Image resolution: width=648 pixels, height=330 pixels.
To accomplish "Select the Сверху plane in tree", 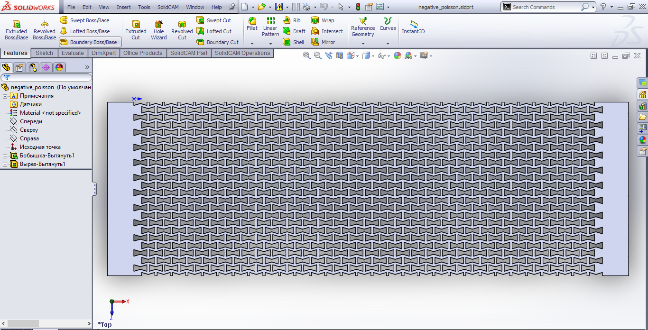I will click(x=29, y=130).
